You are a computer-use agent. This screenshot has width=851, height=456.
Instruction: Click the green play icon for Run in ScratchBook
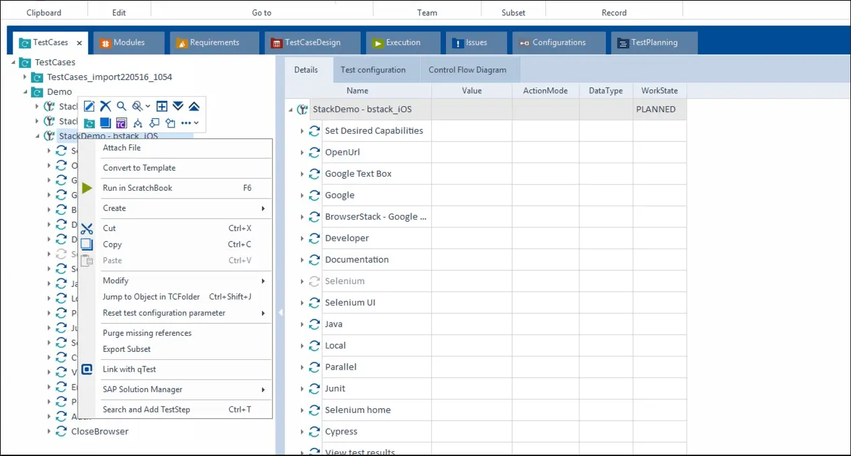[87, 188]
